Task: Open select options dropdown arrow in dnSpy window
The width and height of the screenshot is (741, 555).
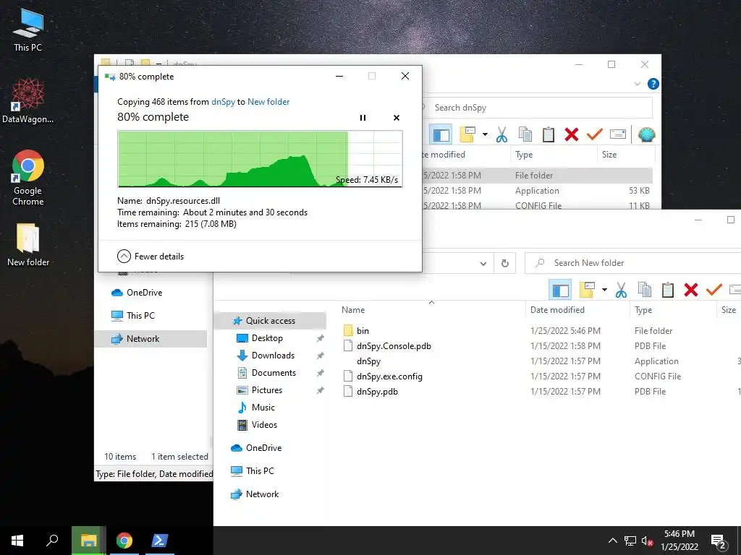Action: click(485, 135)
